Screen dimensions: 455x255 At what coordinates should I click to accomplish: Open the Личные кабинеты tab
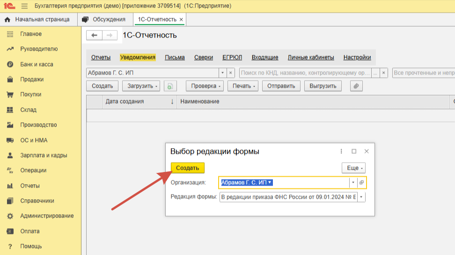click(x=311, y=58)
